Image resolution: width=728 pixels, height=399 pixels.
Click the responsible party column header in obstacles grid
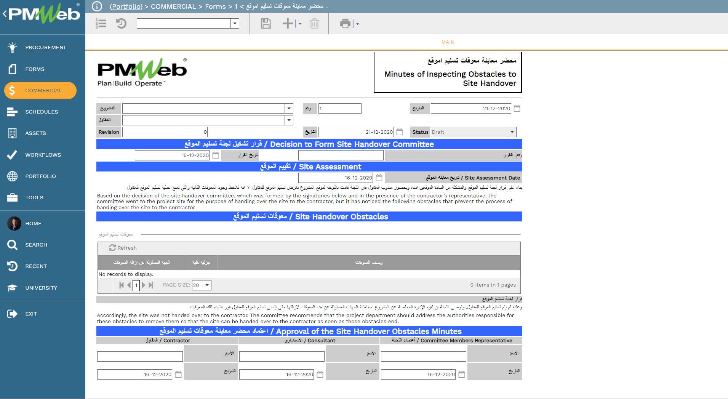pos(142,263)
